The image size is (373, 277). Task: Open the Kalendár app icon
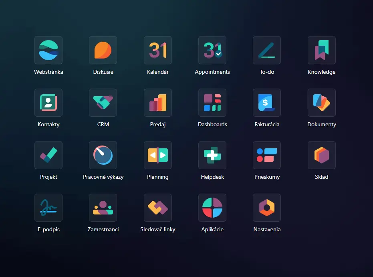pos(158,50)
